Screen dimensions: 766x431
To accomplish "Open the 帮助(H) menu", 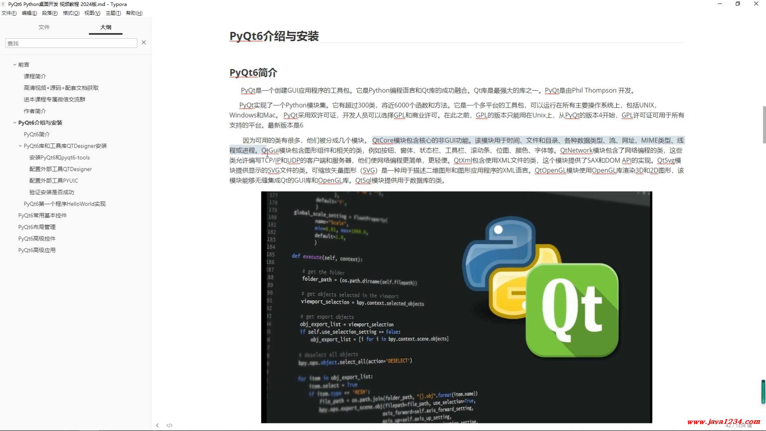I will [134, 13].
